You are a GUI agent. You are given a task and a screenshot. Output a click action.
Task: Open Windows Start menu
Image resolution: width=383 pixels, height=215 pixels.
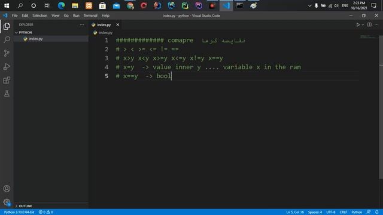point(7,5)
